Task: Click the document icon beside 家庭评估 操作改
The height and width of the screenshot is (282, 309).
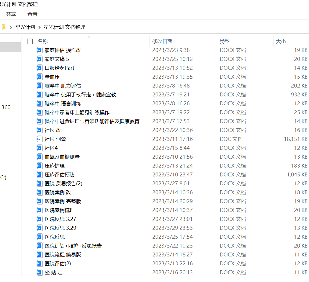Action: click(x=39, y=50)
